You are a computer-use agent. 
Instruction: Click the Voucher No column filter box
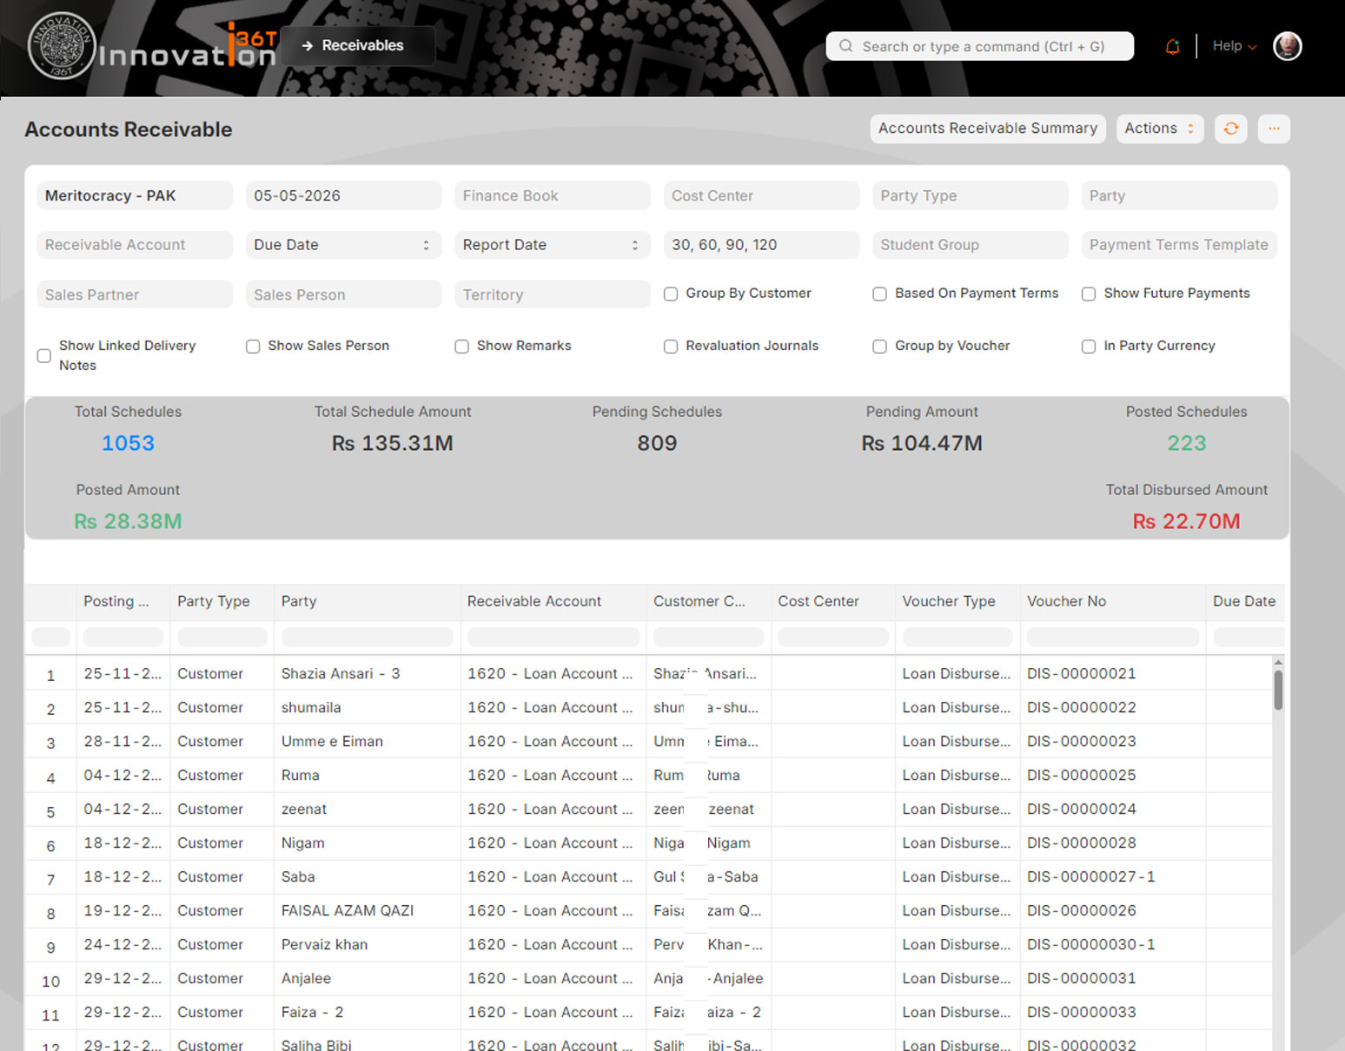tap(1113, 638)
